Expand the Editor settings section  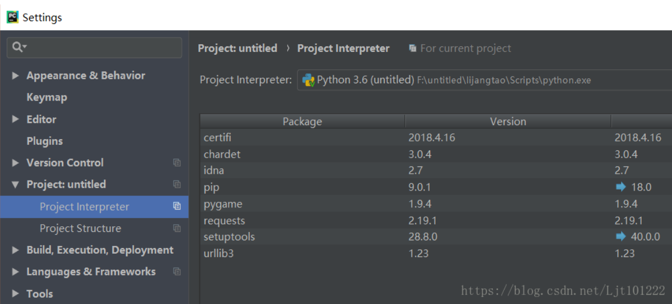tap(15, 119)
